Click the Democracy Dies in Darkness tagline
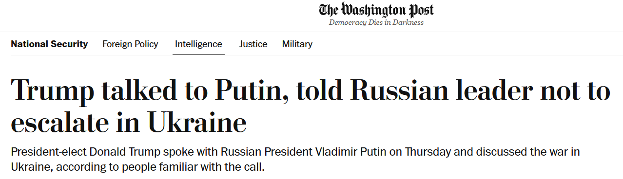 tap(376, 22)
